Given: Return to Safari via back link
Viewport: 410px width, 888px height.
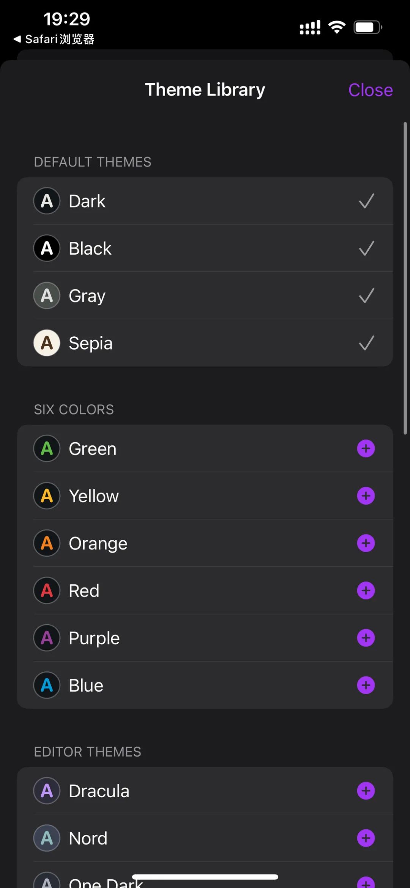Looking at the screenshot, I should click(x=54, y=39).
